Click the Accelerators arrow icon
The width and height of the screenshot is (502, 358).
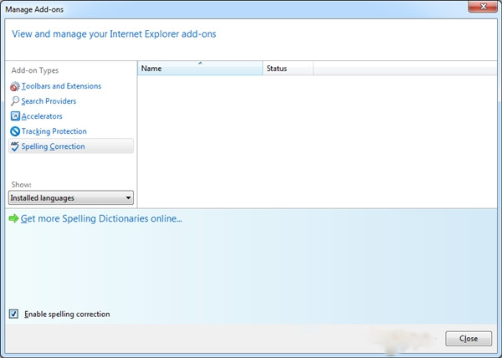(15, 115)
